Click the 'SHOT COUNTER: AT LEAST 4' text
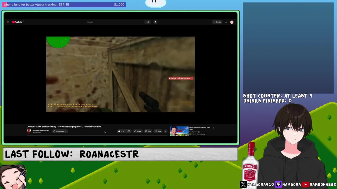The height and width of the screenshot is (189, 337). (x=277, y=96)
